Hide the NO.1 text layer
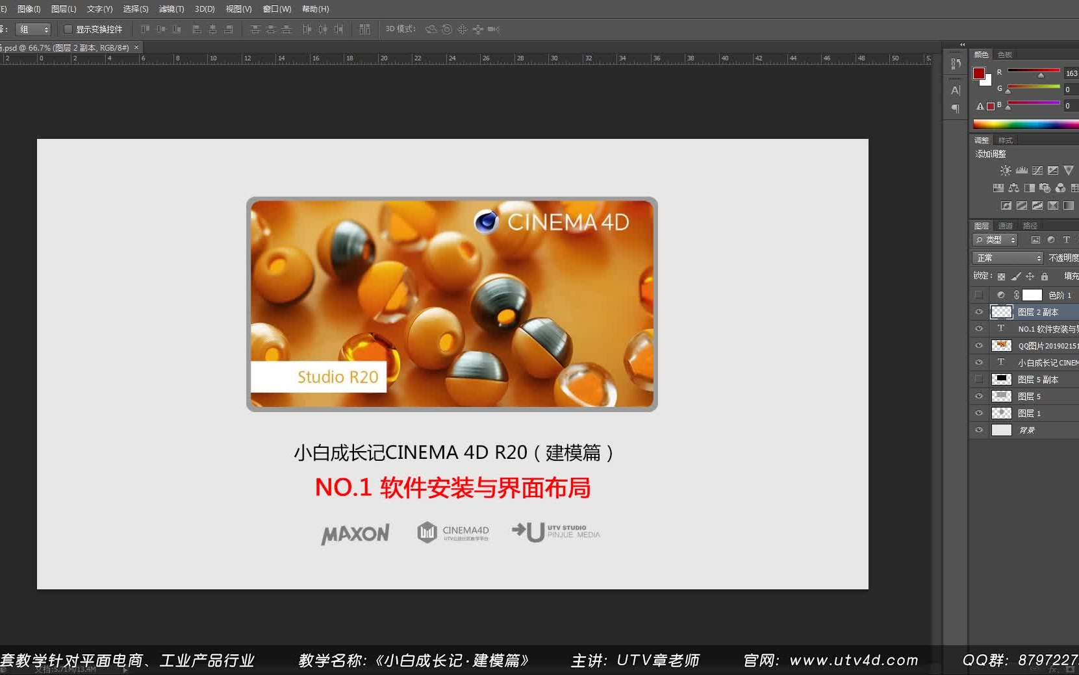The image size is (1079, 675). 979,329
